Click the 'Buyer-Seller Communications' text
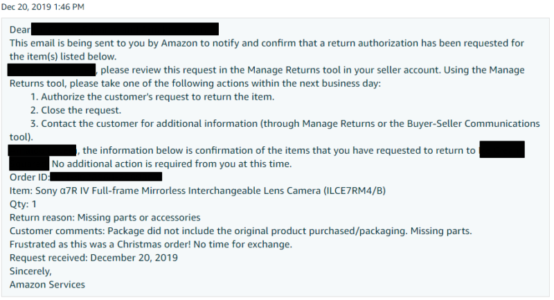Viewport: 554px width, 300px height. coord(473,124)
